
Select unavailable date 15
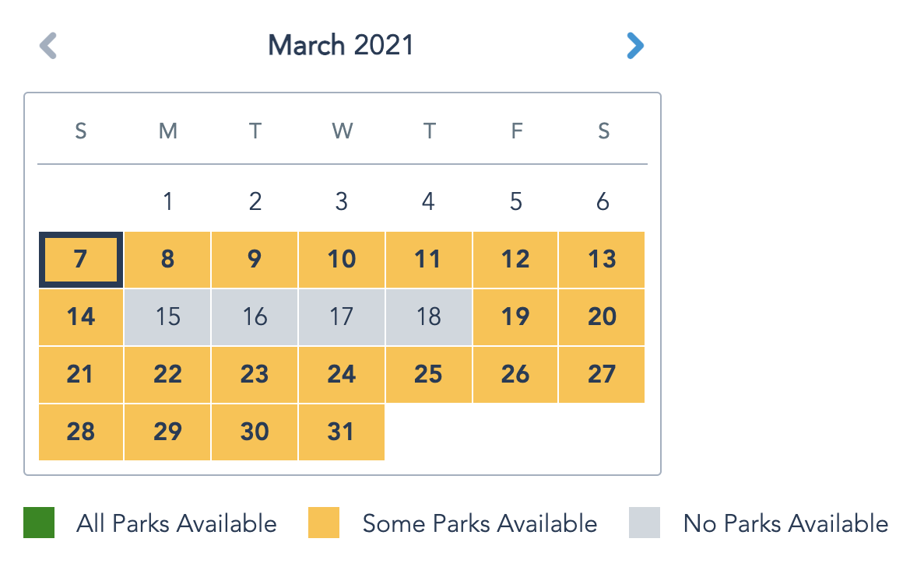tap(167, 316)
